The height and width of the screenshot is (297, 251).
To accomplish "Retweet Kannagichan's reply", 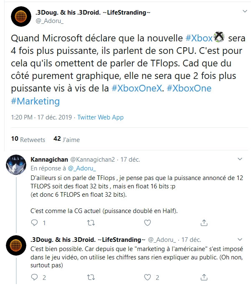I will click(x=90, y=223).
